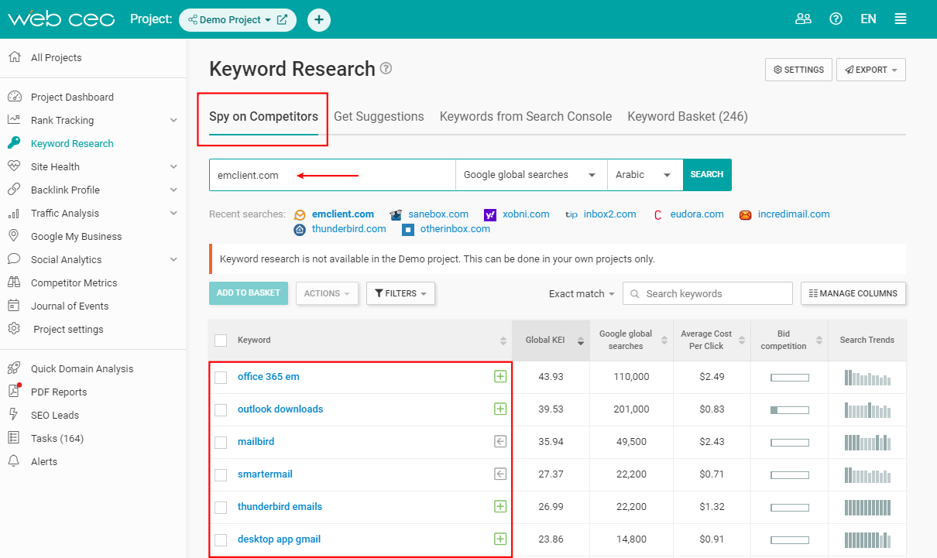This screenshot has width=937, height=558.
Task: Click the WebCEO logo
Action: tap(60, 19)
